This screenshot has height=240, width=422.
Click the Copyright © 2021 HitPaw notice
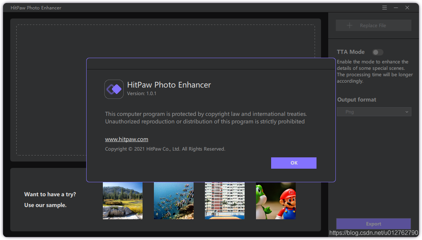[165, 149]
